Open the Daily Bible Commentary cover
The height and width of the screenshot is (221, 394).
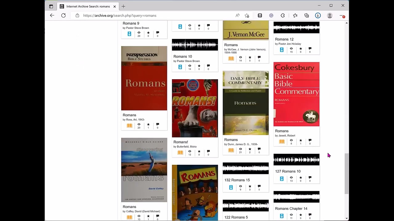pyautogui.click(x=246, y=103)
